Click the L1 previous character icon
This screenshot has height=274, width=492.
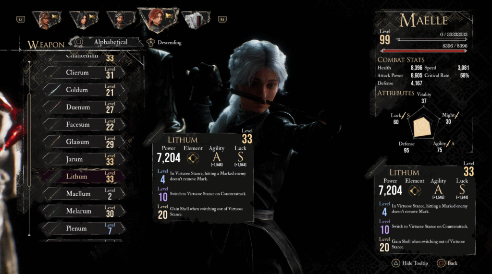tap(21, 20)
